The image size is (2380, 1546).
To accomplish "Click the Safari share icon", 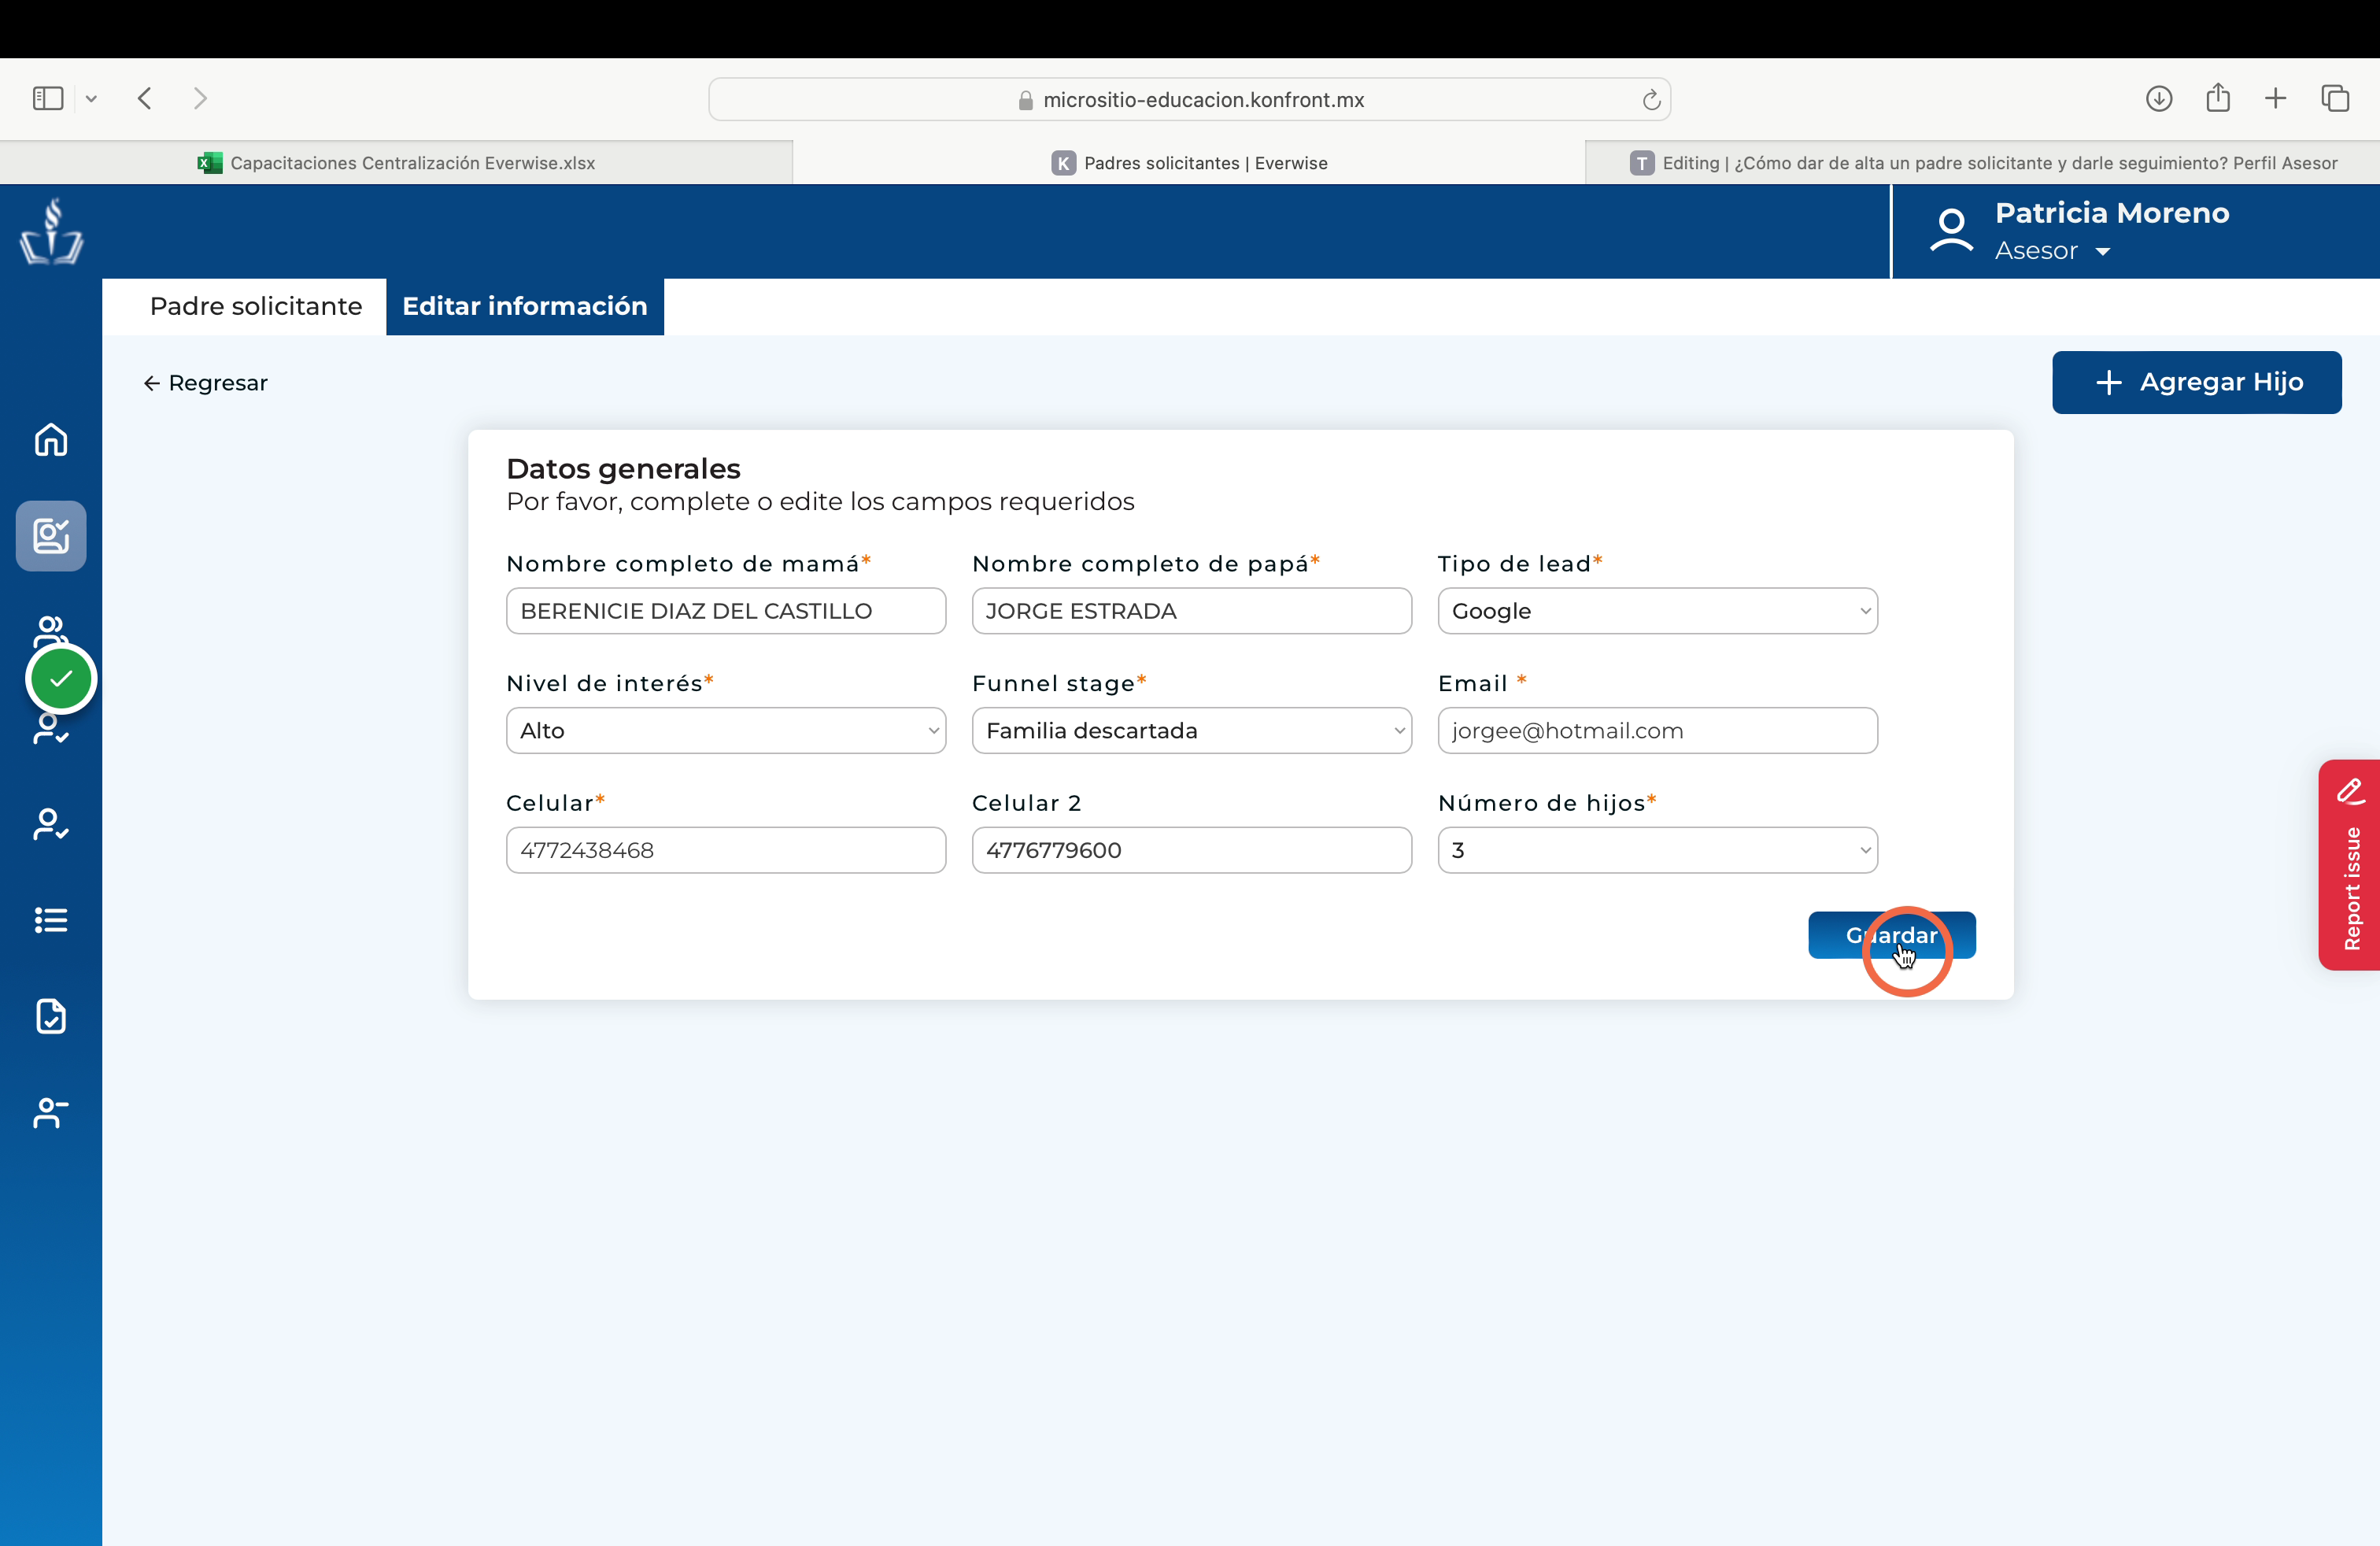I will pos(2218,97).
